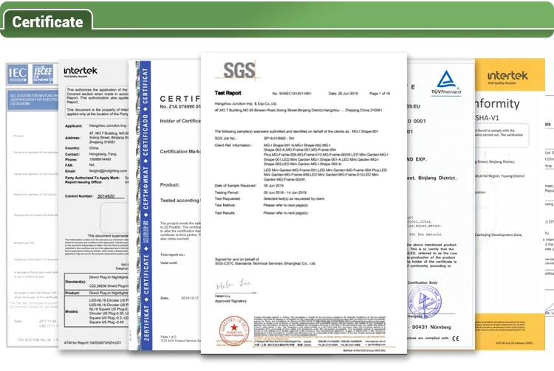Click 'Certification Body' text above blue stamp
The image size is (554, 371).
tap(423, 282)
